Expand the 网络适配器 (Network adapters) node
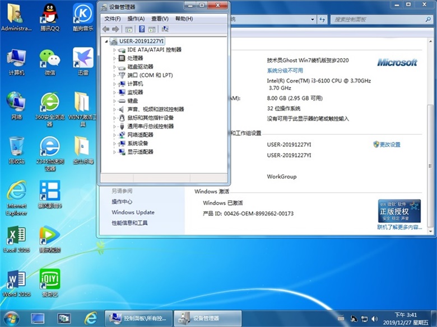The image size is (437, 327). pyautogui.click(x=114, y=135)
